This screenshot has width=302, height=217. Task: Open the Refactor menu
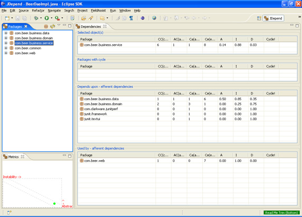click(x=38, y=11)
